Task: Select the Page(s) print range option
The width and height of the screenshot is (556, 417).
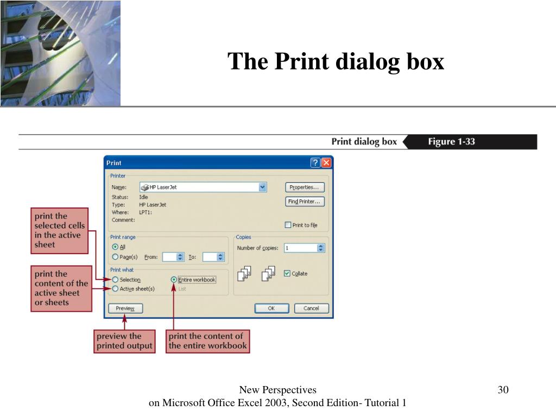Action: click(x=115, y=257)
